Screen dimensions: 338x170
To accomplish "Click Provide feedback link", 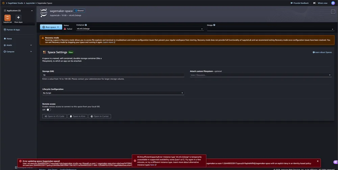I will (299, 3).
